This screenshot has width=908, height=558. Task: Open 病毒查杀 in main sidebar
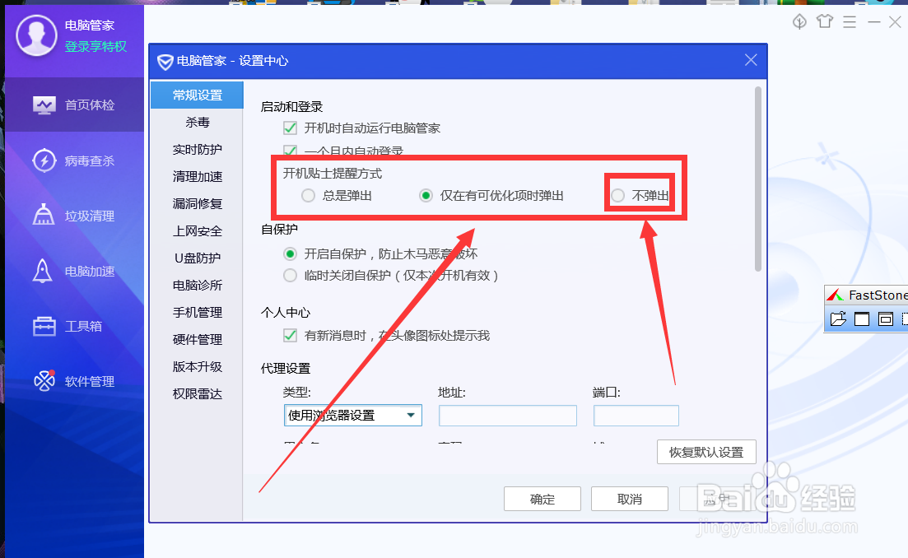[74, 160]
